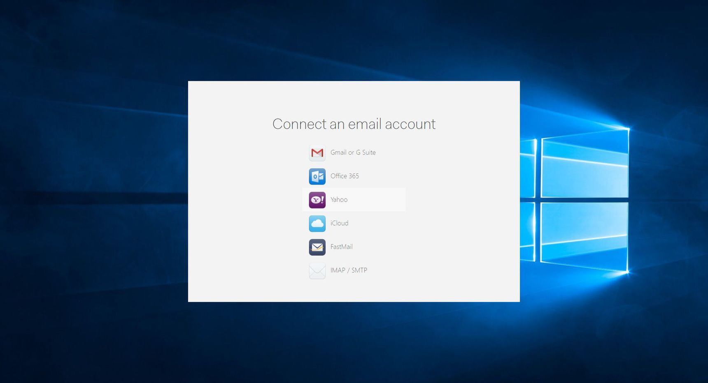708x383 pixels.
Task: Select the iCloud text label
Action: 339,223
